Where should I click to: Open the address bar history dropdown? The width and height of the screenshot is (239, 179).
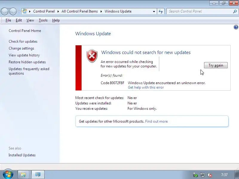[x=154, y=11]
